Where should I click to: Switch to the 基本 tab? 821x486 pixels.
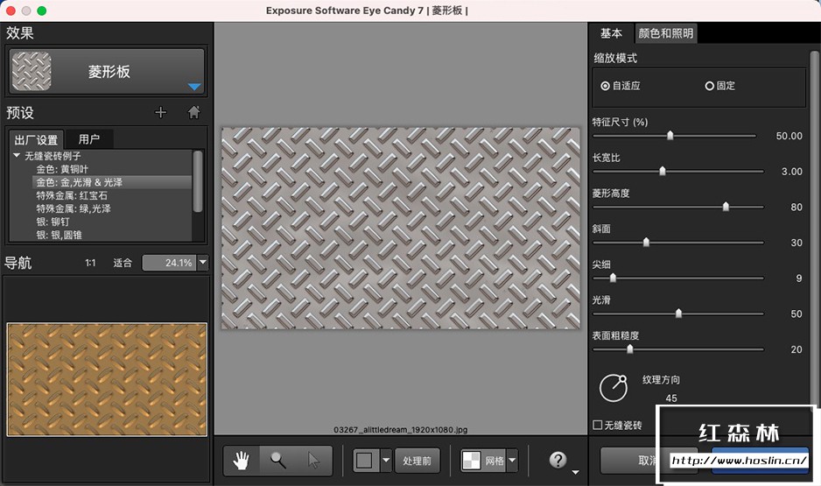pos(611,33)
